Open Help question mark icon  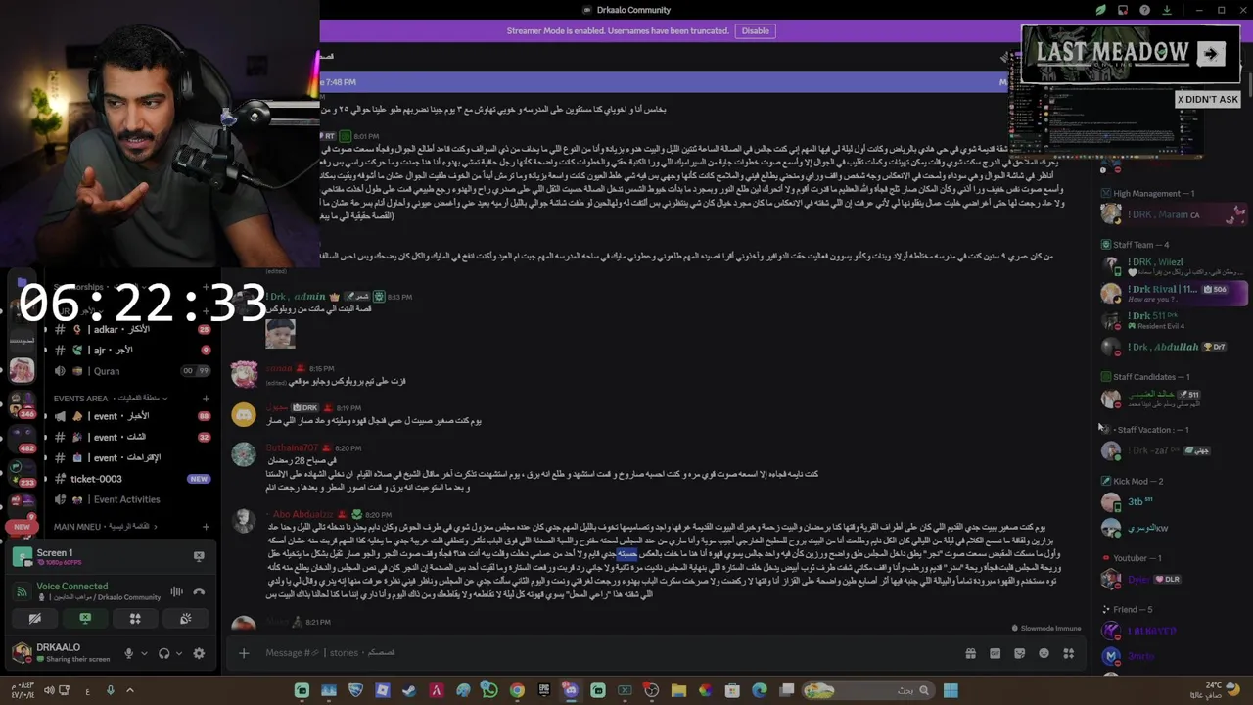coord(1145,10)
